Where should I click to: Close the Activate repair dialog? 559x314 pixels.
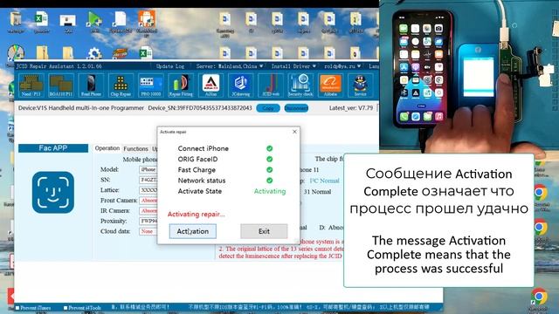(x=294, y=132)
